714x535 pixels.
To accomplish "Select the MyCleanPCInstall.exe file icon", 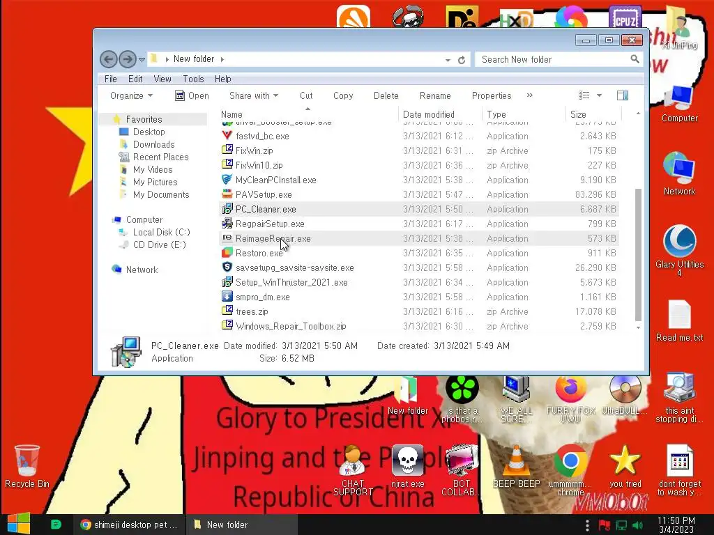I will 227,180.
